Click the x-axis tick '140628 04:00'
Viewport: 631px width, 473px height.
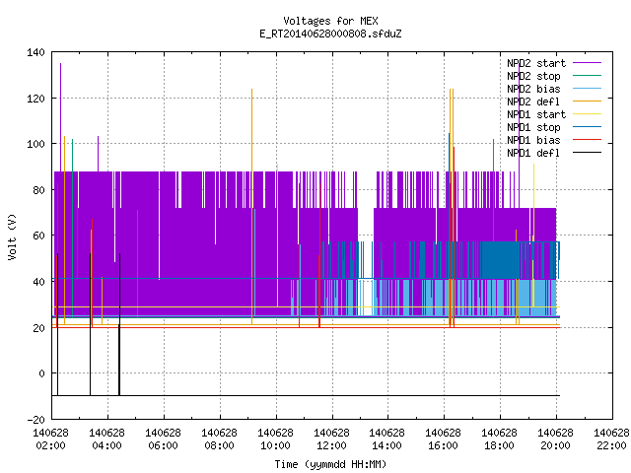(x=107, y=439)
